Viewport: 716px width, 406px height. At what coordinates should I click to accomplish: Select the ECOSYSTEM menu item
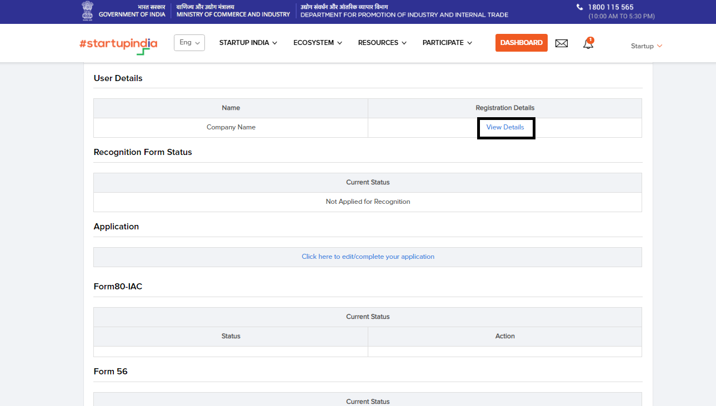click(314, 43)
